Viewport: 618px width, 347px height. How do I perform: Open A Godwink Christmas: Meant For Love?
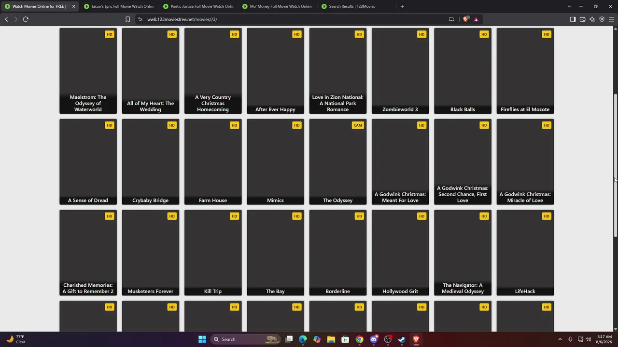tap(400, 162)
